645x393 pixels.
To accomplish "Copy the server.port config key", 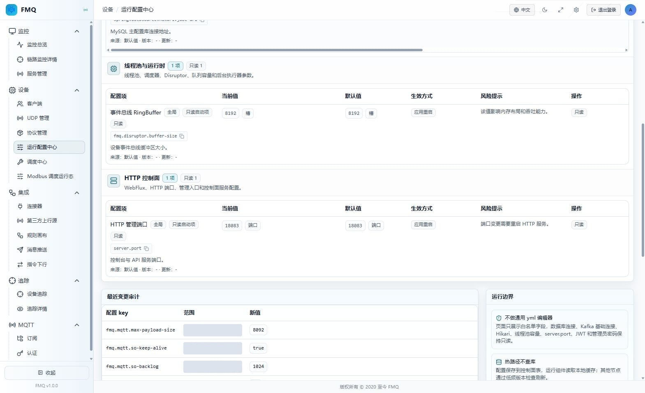I will coord(146,249).
